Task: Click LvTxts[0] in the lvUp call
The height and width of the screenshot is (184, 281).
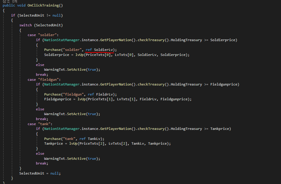Action: (124, 55)
